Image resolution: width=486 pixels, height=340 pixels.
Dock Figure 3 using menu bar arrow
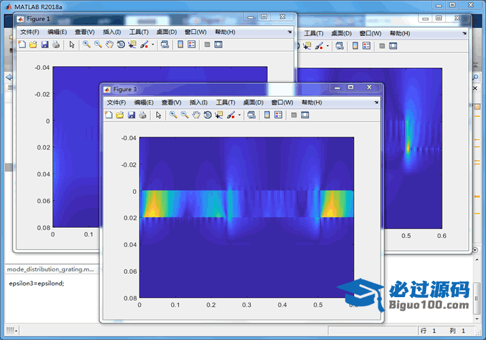tap(377, 102)
